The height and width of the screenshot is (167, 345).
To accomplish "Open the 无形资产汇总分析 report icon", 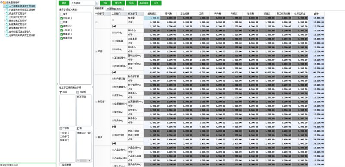I will pos(7,17).
